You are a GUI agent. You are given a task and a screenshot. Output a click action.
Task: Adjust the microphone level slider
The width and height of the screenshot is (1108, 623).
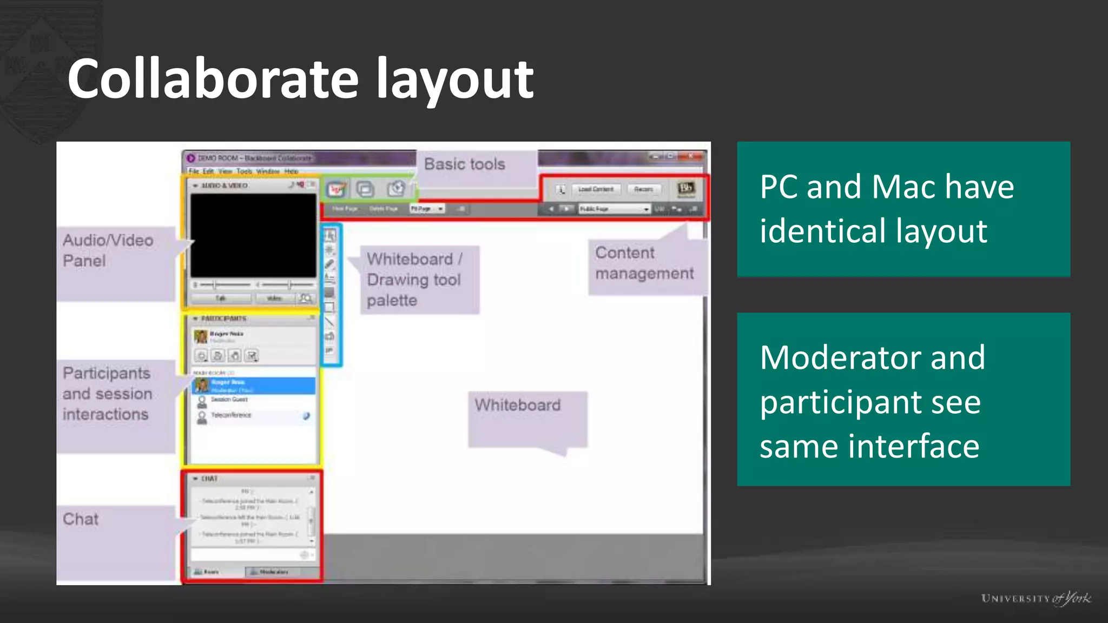click(x=224, y=284)
